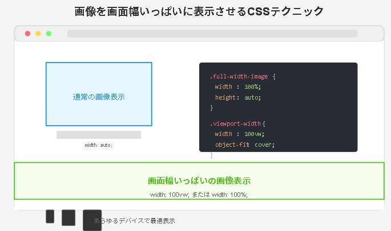Screen dimensions: 391x231
Task: Click the yellow minimize dot in browser mockup
Action: click(38, 34)
